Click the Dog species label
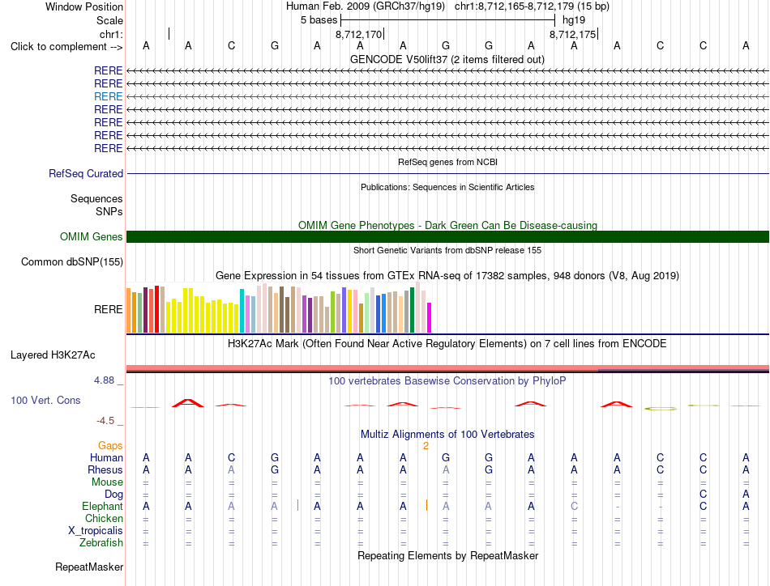 coord(113,494)
